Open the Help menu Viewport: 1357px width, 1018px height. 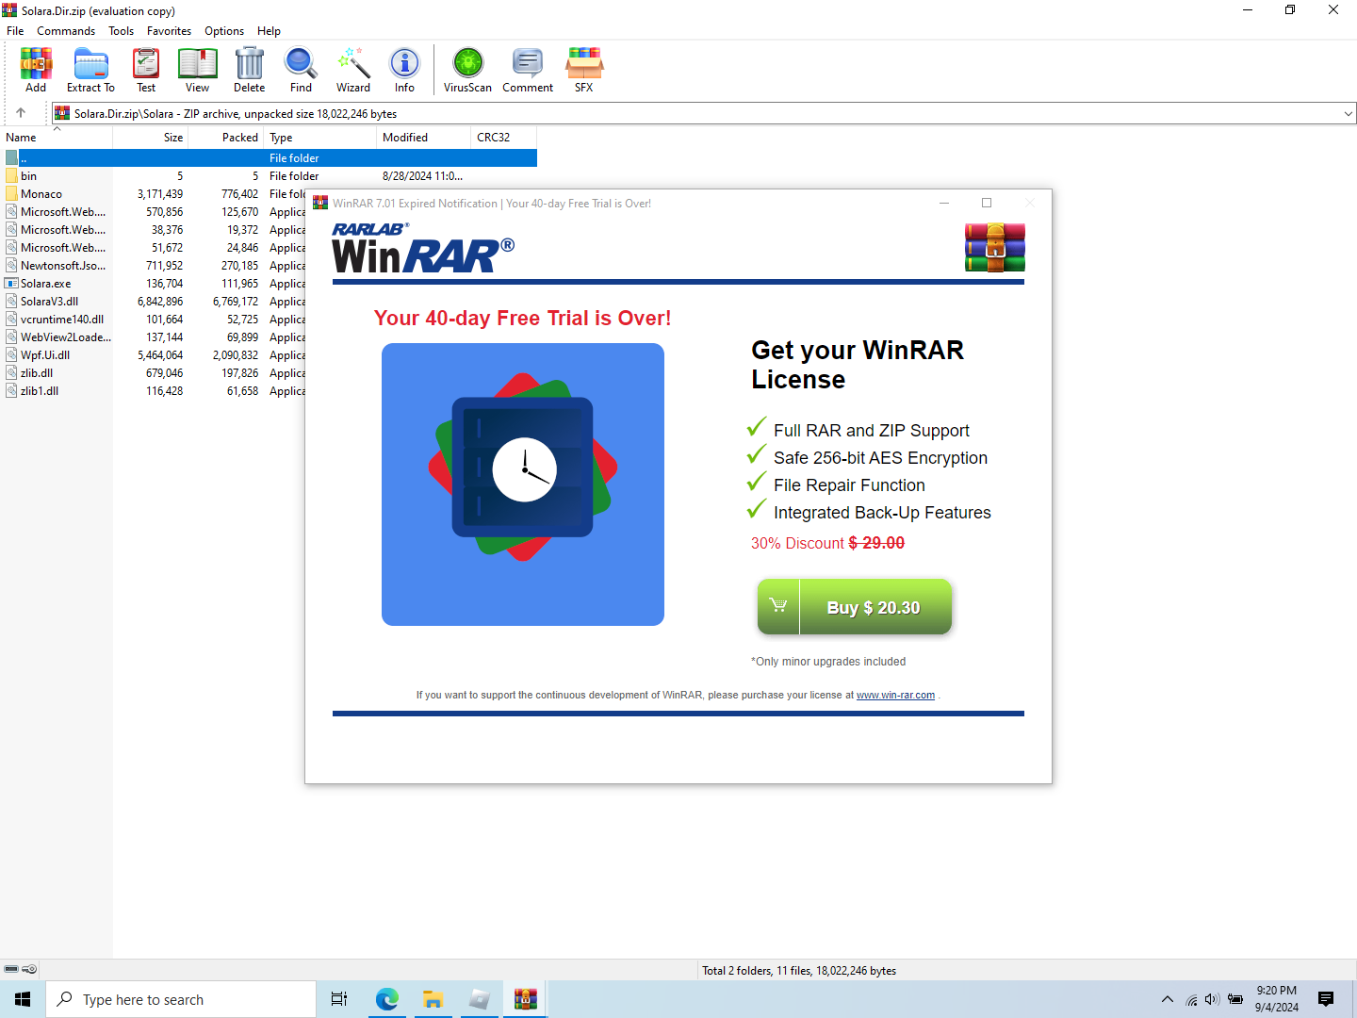pos(269,31)
